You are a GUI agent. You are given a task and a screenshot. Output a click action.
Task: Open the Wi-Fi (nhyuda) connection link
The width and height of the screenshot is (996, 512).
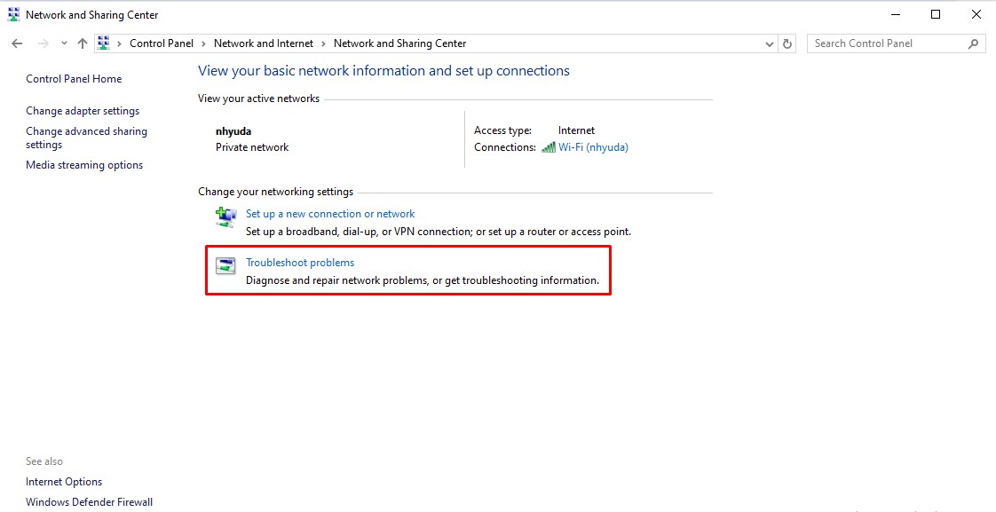pos(593,147)
